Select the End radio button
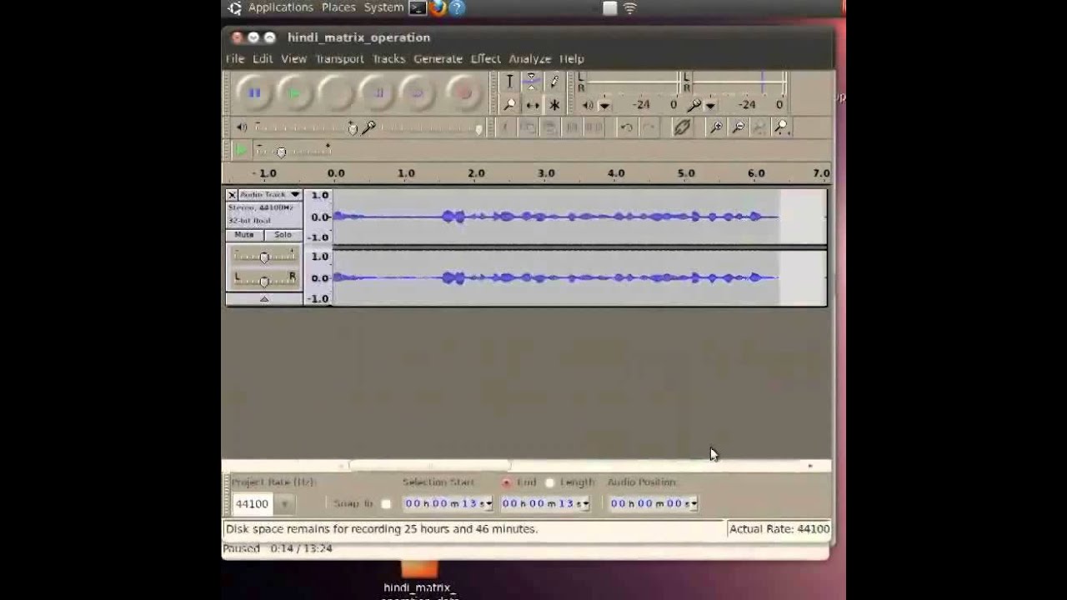 pos(506,482)
